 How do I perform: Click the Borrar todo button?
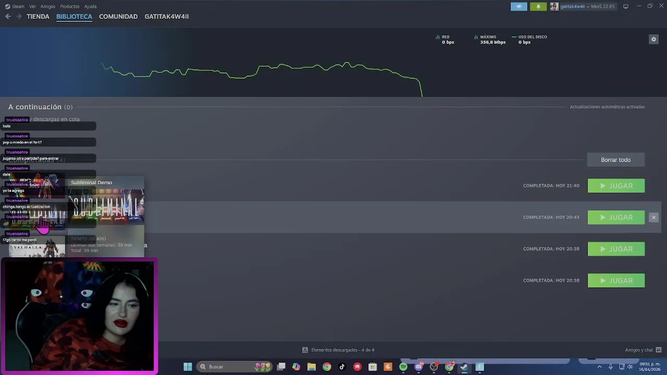click(x=616, y=160)
